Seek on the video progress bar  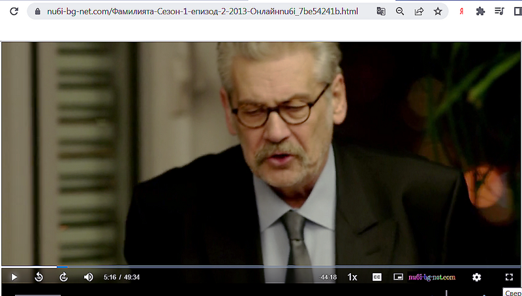click(261, 267)
